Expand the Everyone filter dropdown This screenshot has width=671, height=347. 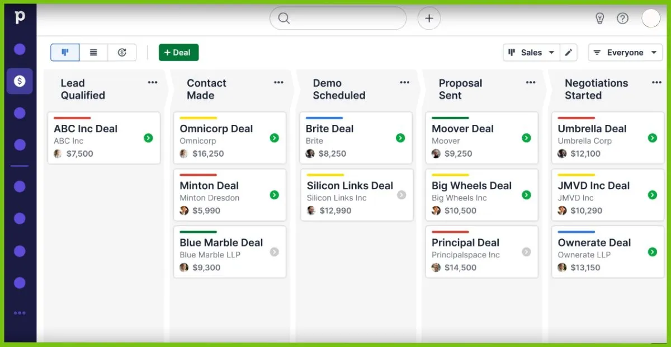coord(625,53)
